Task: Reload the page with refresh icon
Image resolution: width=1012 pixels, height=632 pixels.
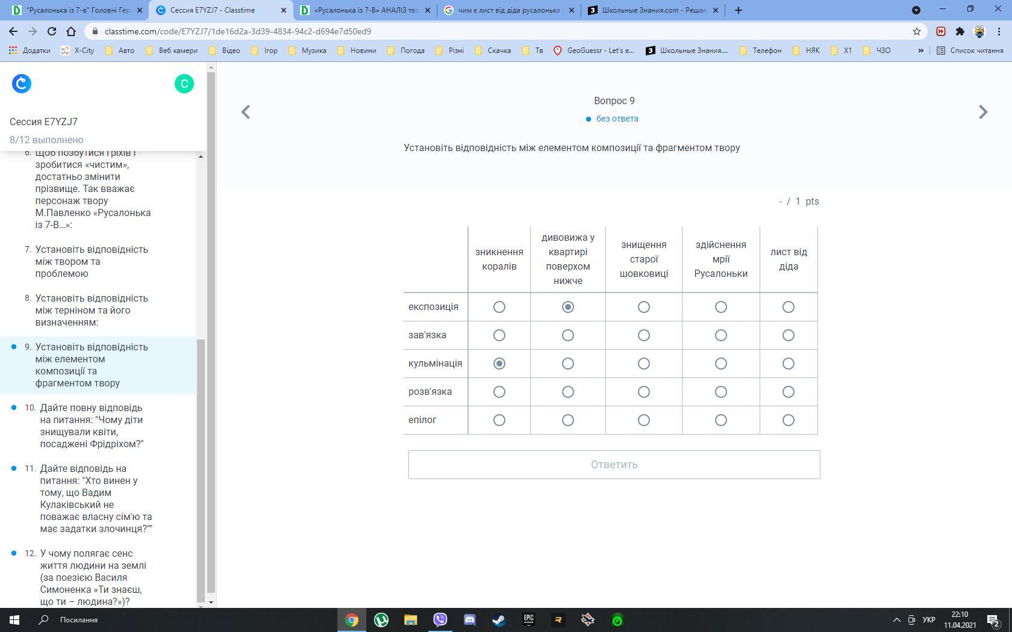Action: point(52,31)
